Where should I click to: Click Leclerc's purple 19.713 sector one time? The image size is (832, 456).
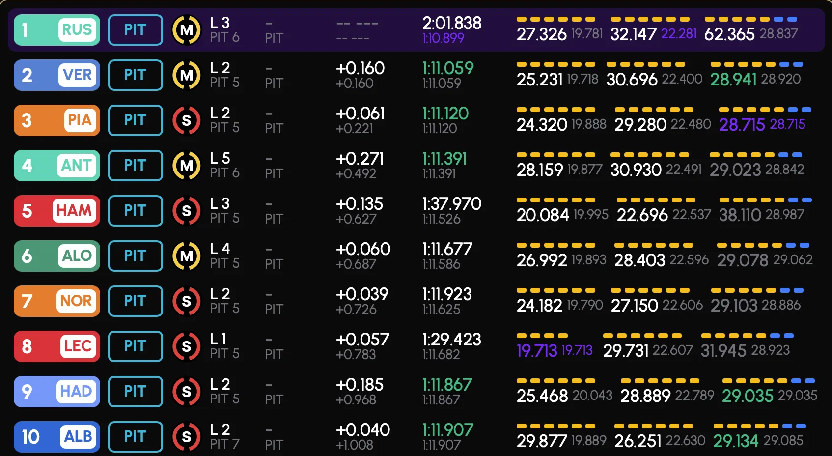pos(537,351)
